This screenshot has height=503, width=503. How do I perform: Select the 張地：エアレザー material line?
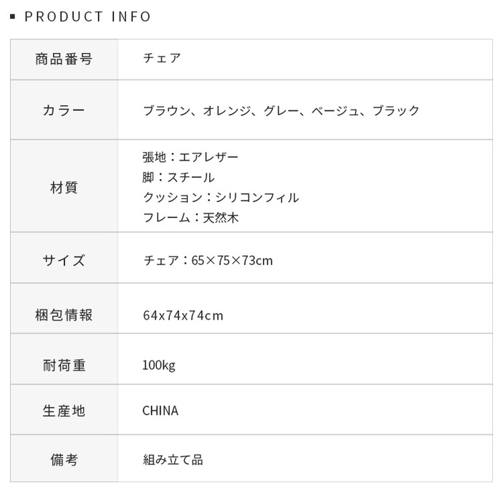[x=191, y=157]
